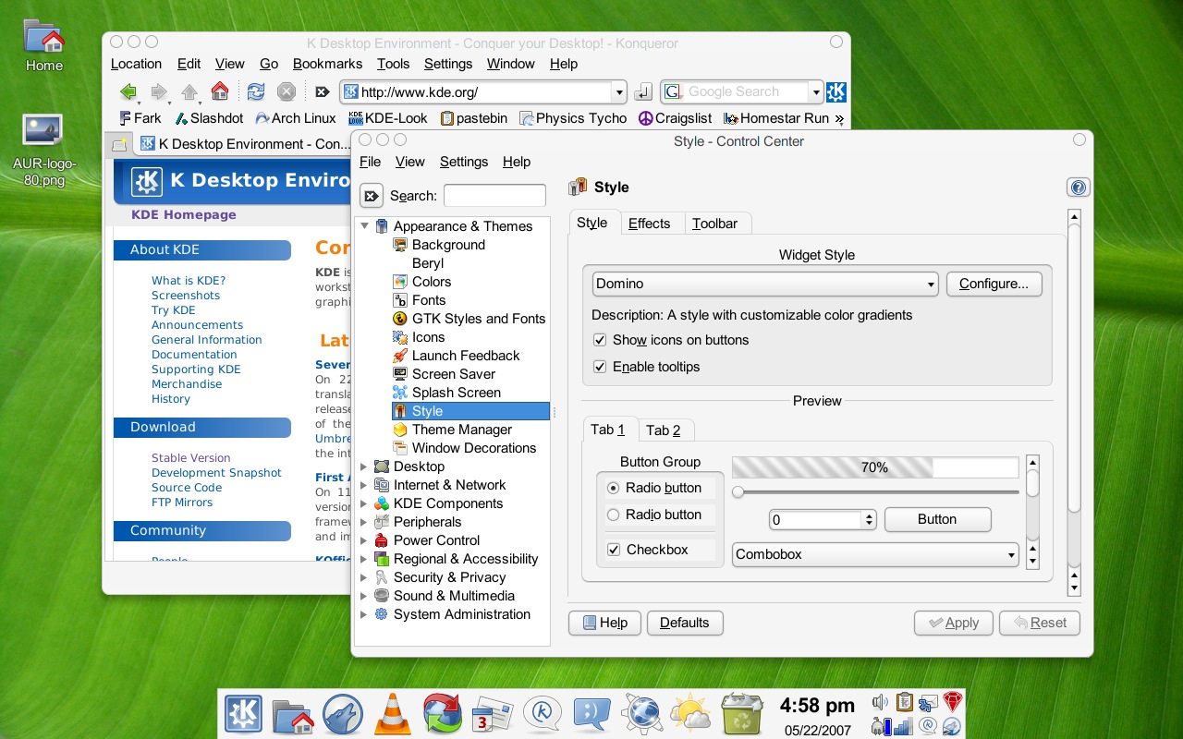Image resolution: width=1183 pixels, height=739 pixels.
Task: Open the Slashdot bookmark
Action: click(210, 118)
